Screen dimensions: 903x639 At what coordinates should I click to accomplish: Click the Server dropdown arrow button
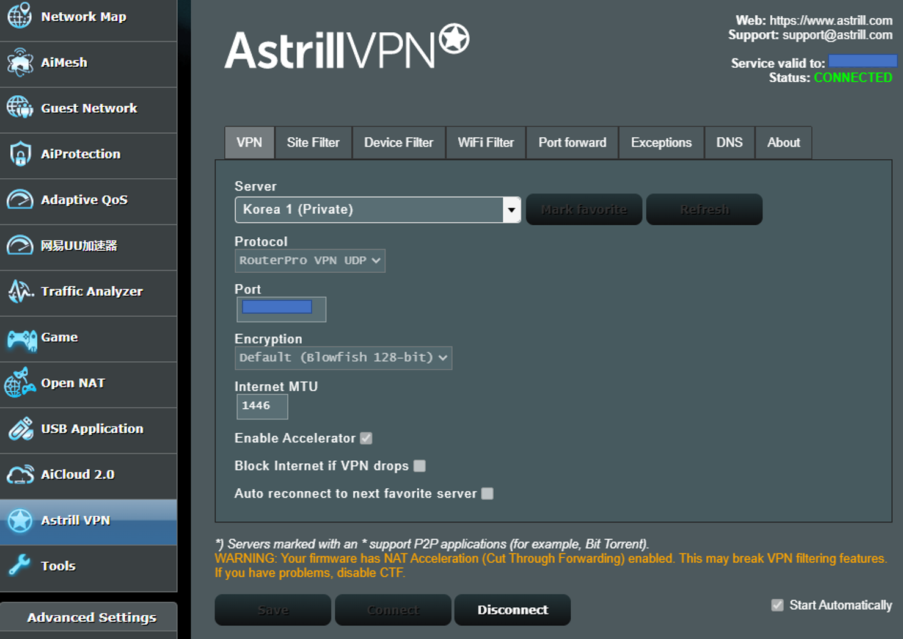pyautogui.click(x=511, y=210)
